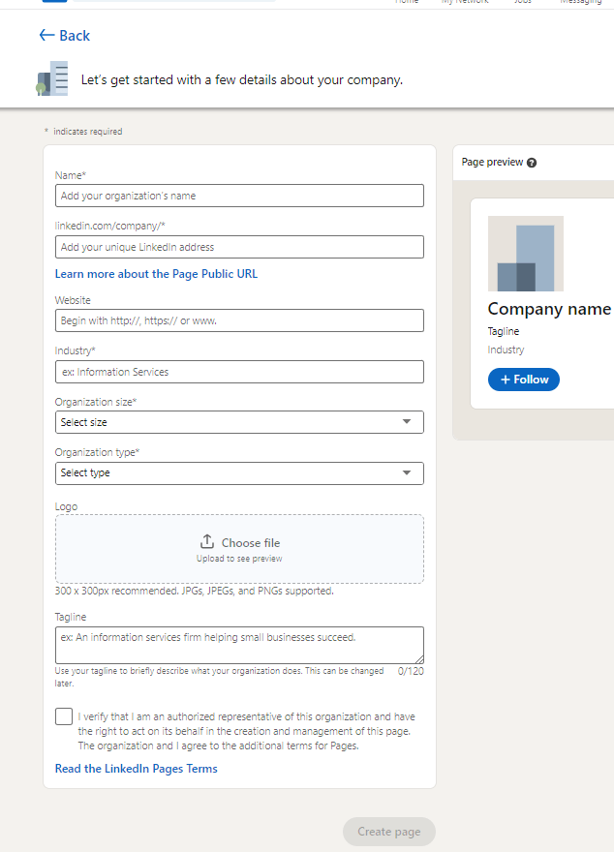Open My Network from the top navigation
This screenshot has height=852, width=614.
point(465,2)
